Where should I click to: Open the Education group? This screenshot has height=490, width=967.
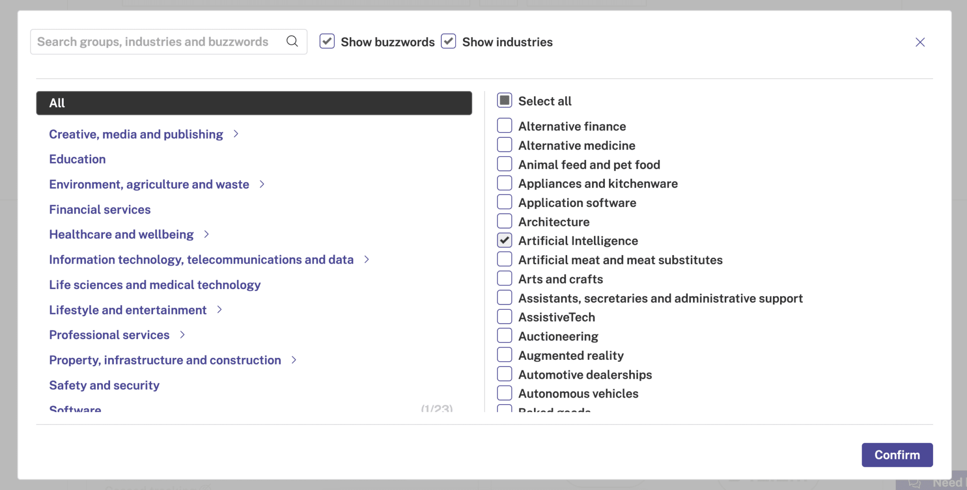[77, 159]
